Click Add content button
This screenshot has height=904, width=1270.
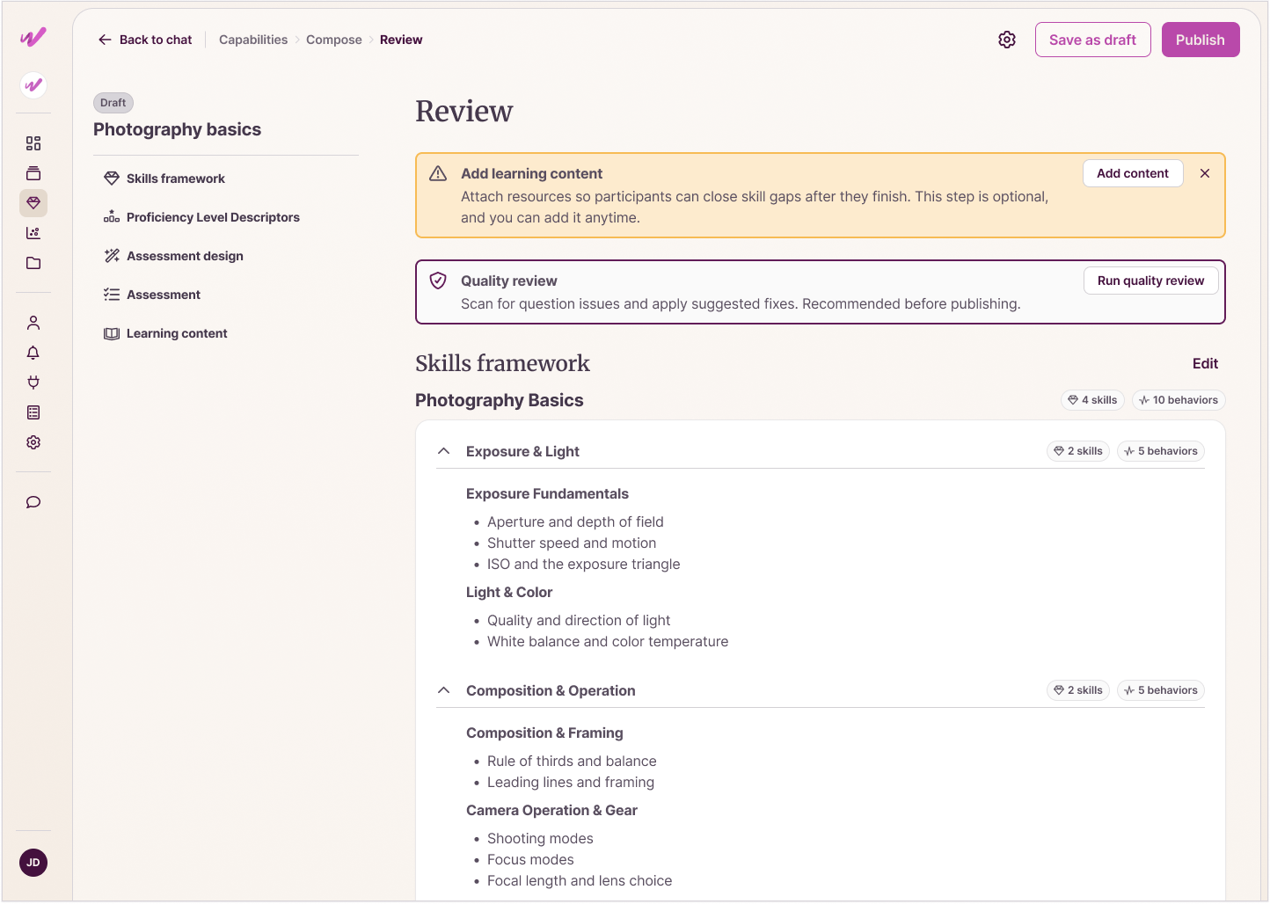tap(1133, 173)
